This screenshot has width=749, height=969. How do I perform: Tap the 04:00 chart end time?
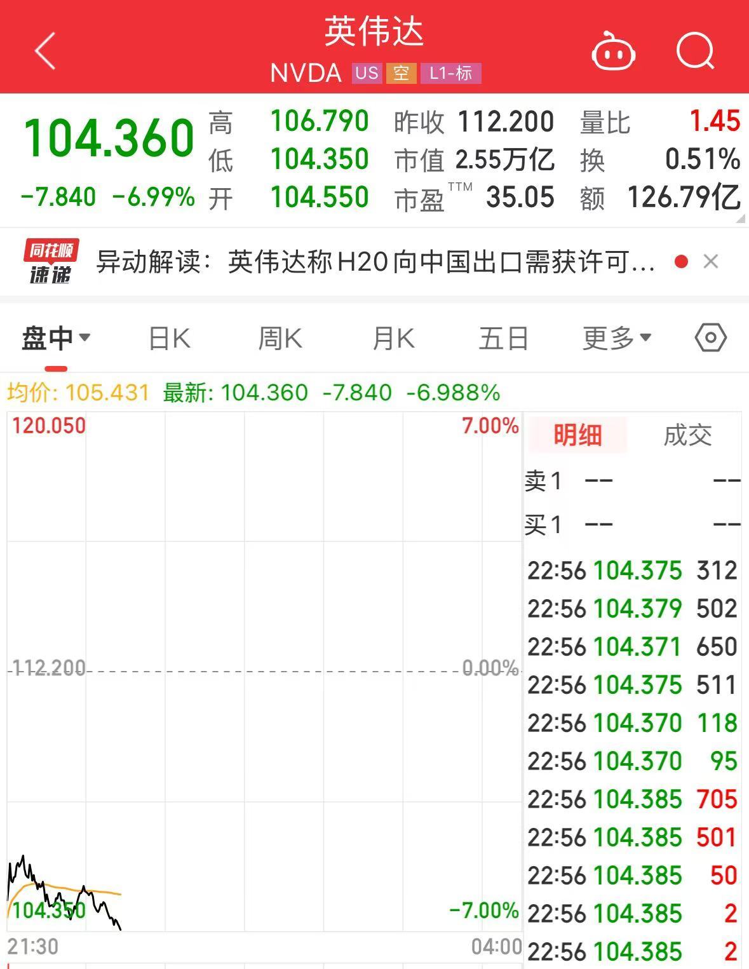[496, 946]
